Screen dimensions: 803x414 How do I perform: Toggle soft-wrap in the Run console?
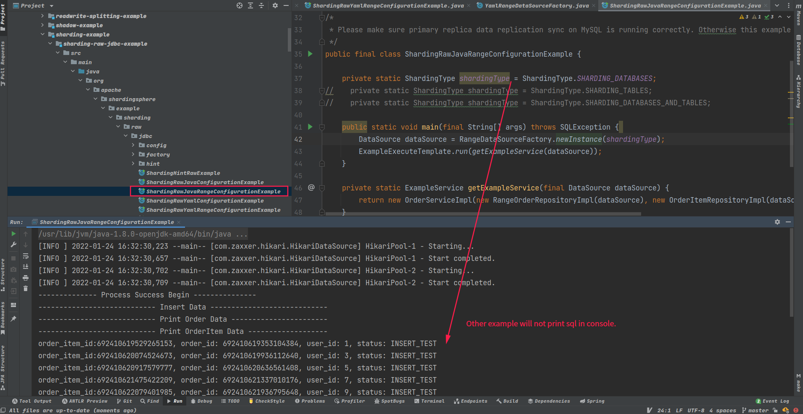tap(25, 256)
